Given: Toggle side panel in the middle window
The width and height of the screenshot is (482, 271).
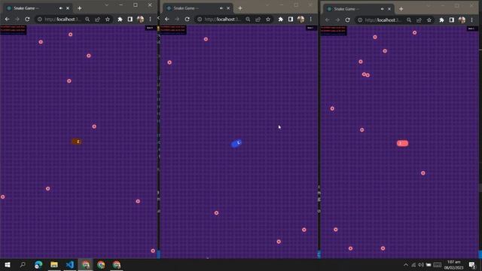Looking at the screenshot, I should point(291,19).
